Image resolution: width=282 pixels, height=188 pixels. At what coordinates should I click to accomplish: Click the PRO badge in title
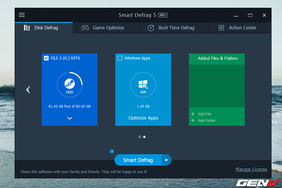click(x=163, y=15)
